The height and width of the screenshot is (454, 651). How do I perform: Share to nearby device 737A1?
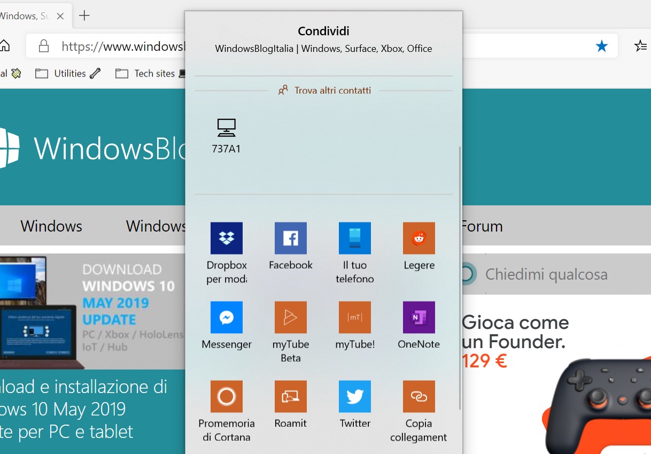(x=227, y=136)
